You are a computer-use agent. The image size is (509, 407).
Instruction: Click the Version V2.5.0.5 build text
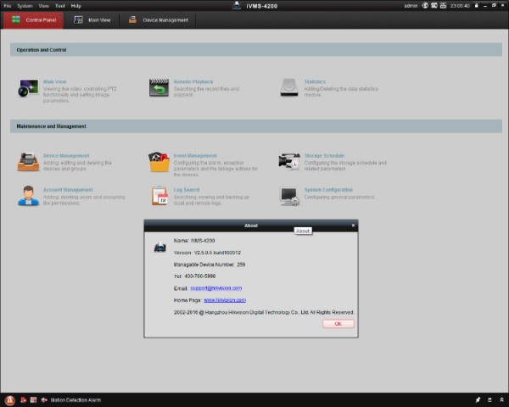pos(207,253)
